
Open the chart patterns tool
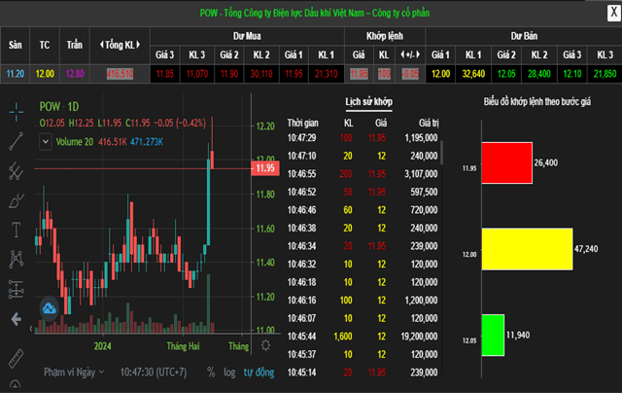click(17, 259)
